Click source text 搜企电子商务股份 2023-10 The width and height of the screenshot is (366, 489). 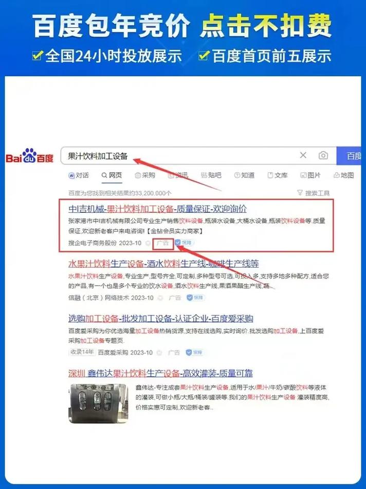click(x=105, y=243)
